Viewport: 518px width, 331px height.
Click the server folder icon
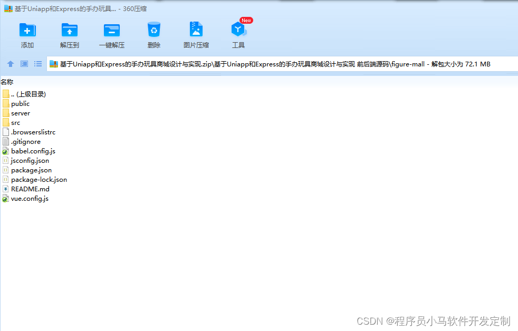[x=6, y=113]
